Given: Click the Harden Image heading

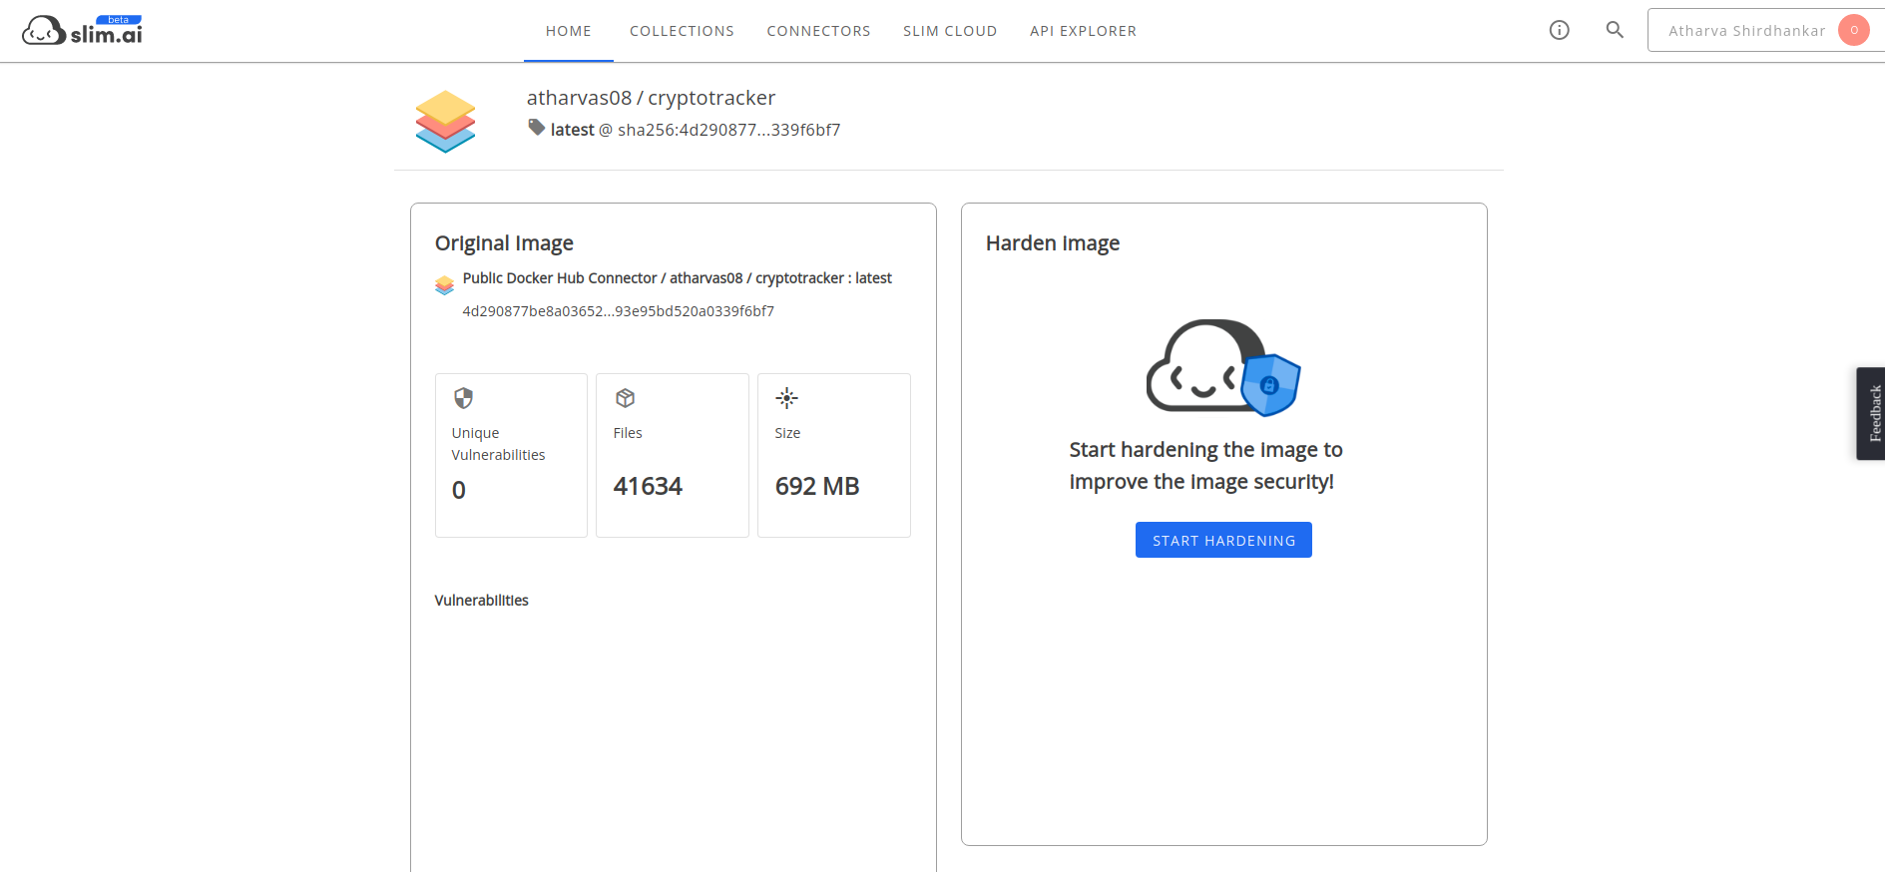Looking at the screenshot, I should 1053,243.
